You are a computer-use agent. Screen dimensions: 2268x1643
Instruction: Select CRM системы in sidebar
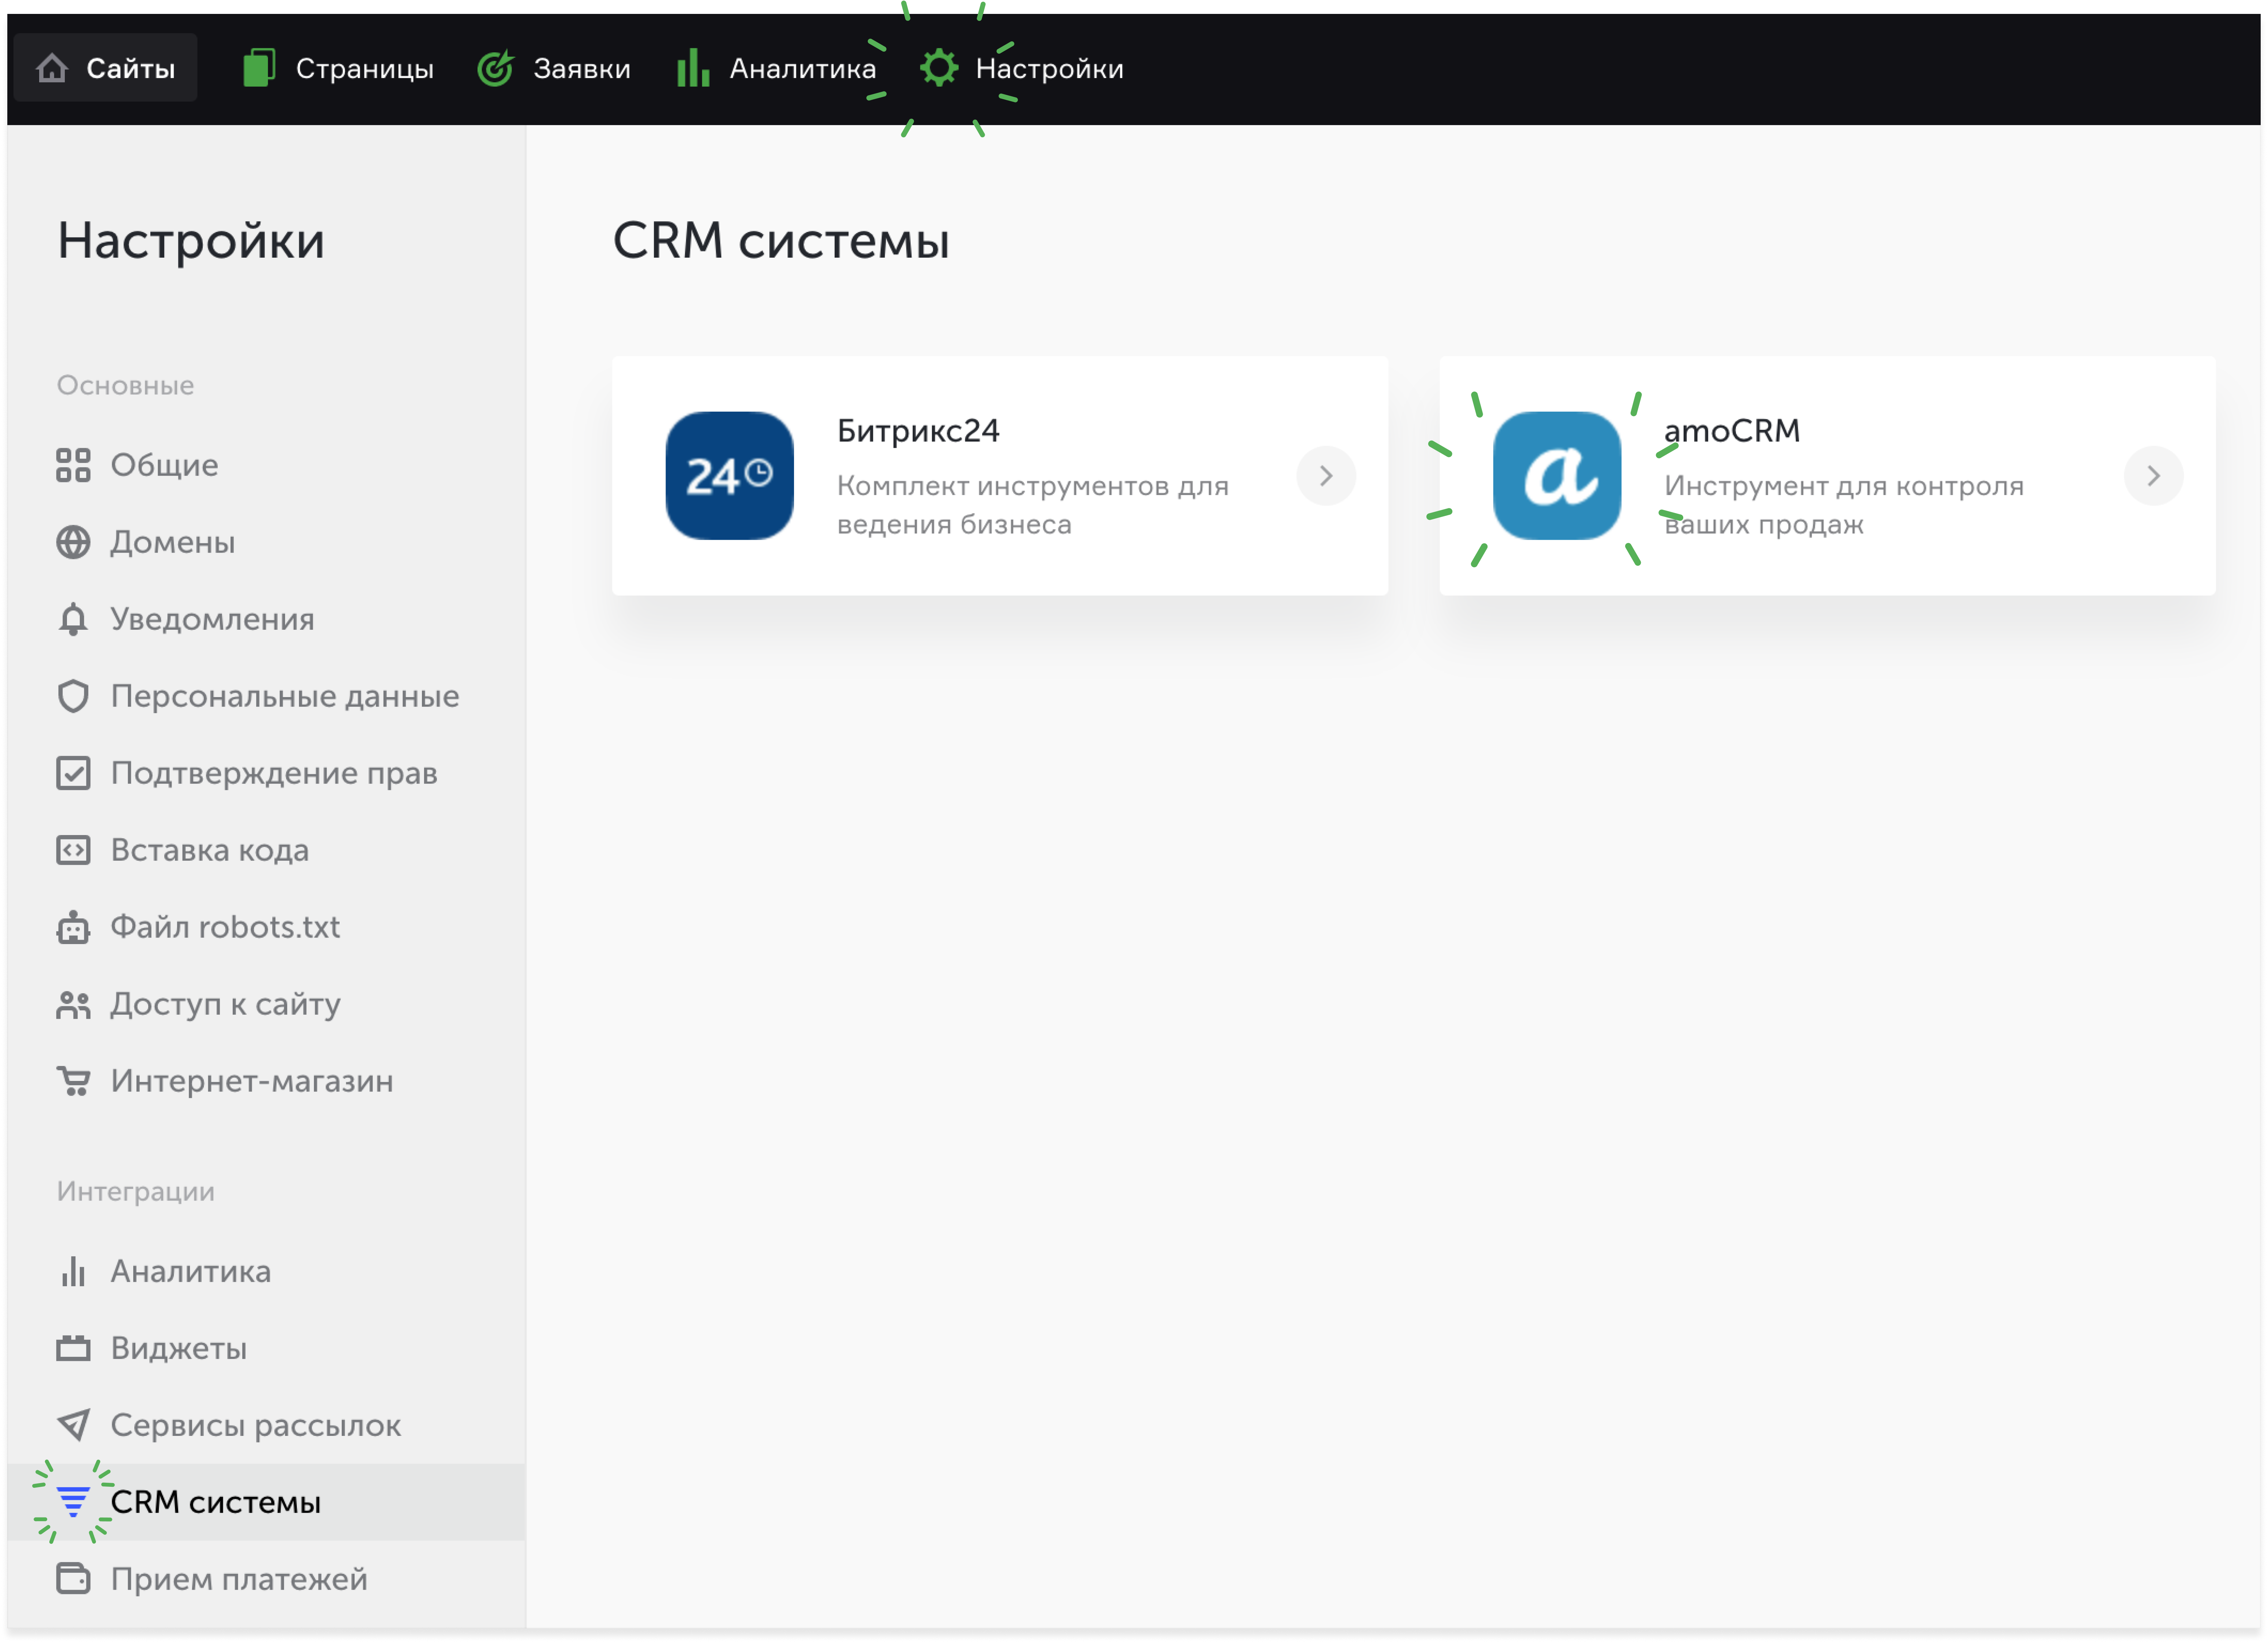coord(266,1502)
